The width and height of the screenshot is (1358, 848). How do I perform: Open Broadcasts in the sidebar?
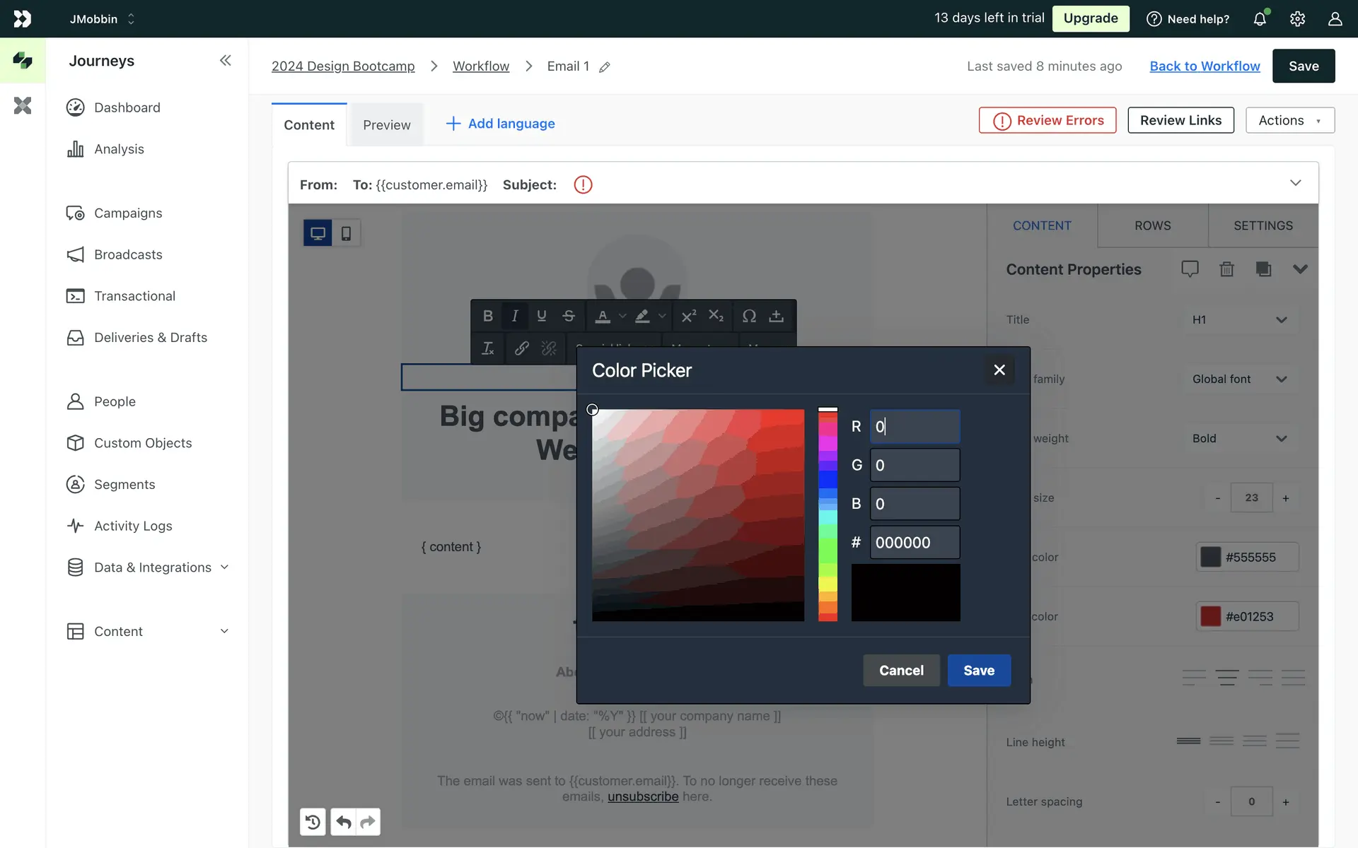tap(128, 254)
